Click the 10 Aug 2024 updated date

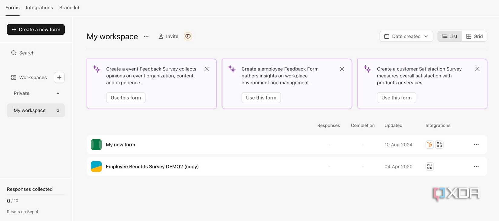pyautogui.click(x=398, y=145)
